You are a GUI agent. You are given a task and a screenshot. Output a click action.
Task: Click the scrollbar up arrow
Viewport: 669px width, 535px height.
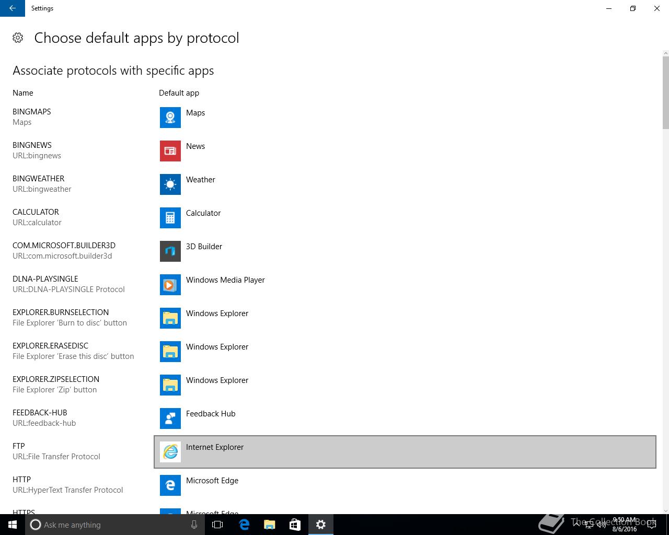pos(665,53)
